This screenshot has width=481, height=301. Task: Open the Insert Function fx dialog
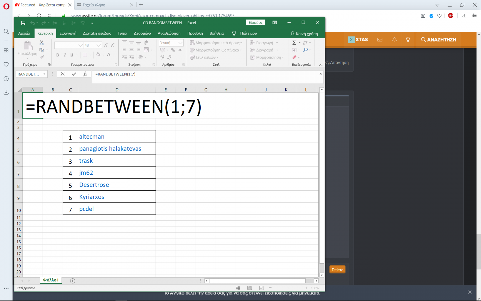[x=85, y=74]
